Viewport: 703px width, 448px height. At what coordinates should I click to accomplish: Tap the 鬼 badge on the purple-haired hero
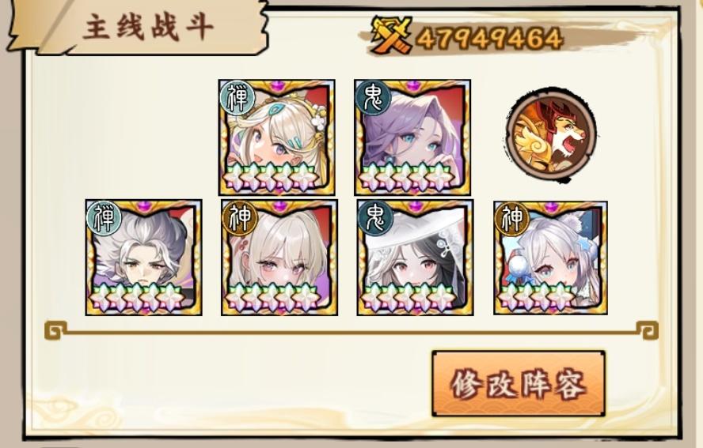[373, 97]
